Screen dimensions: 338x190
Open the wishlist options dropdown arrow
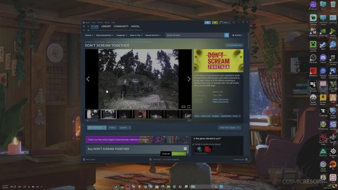click(105, 127)
